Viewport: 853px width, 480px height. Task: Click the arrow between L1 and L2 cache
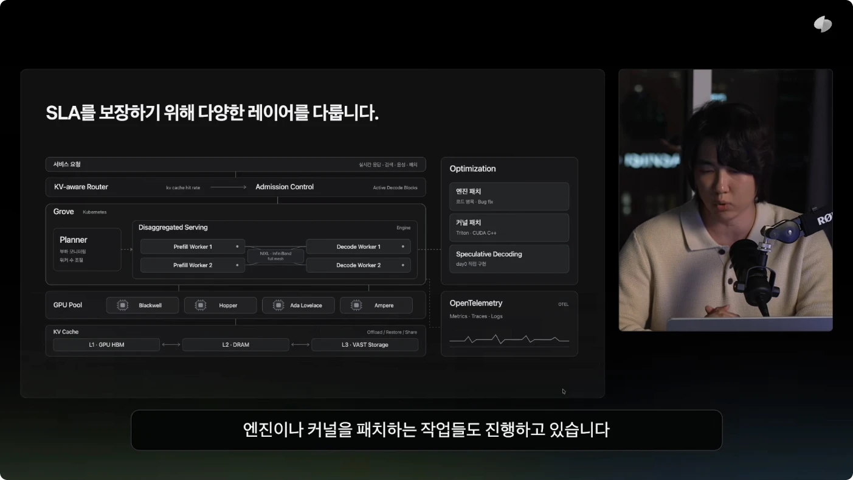click(x=171, y=345)
